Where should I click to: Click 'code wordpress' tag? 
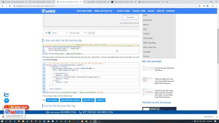pyautogui.click(x=52, y=100)
